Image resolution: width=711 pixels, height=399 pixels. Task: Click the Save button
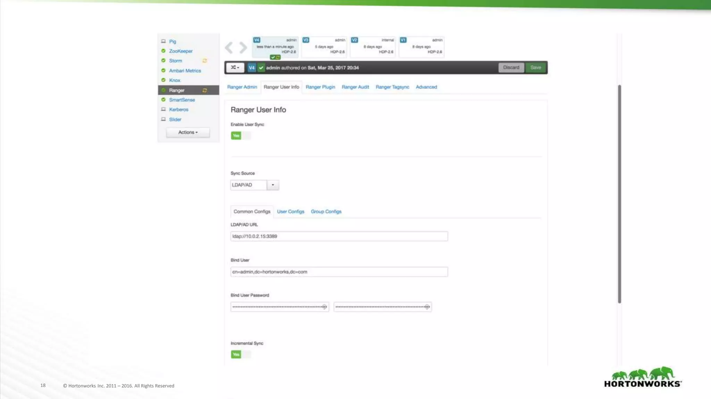[x=536, y=68]
